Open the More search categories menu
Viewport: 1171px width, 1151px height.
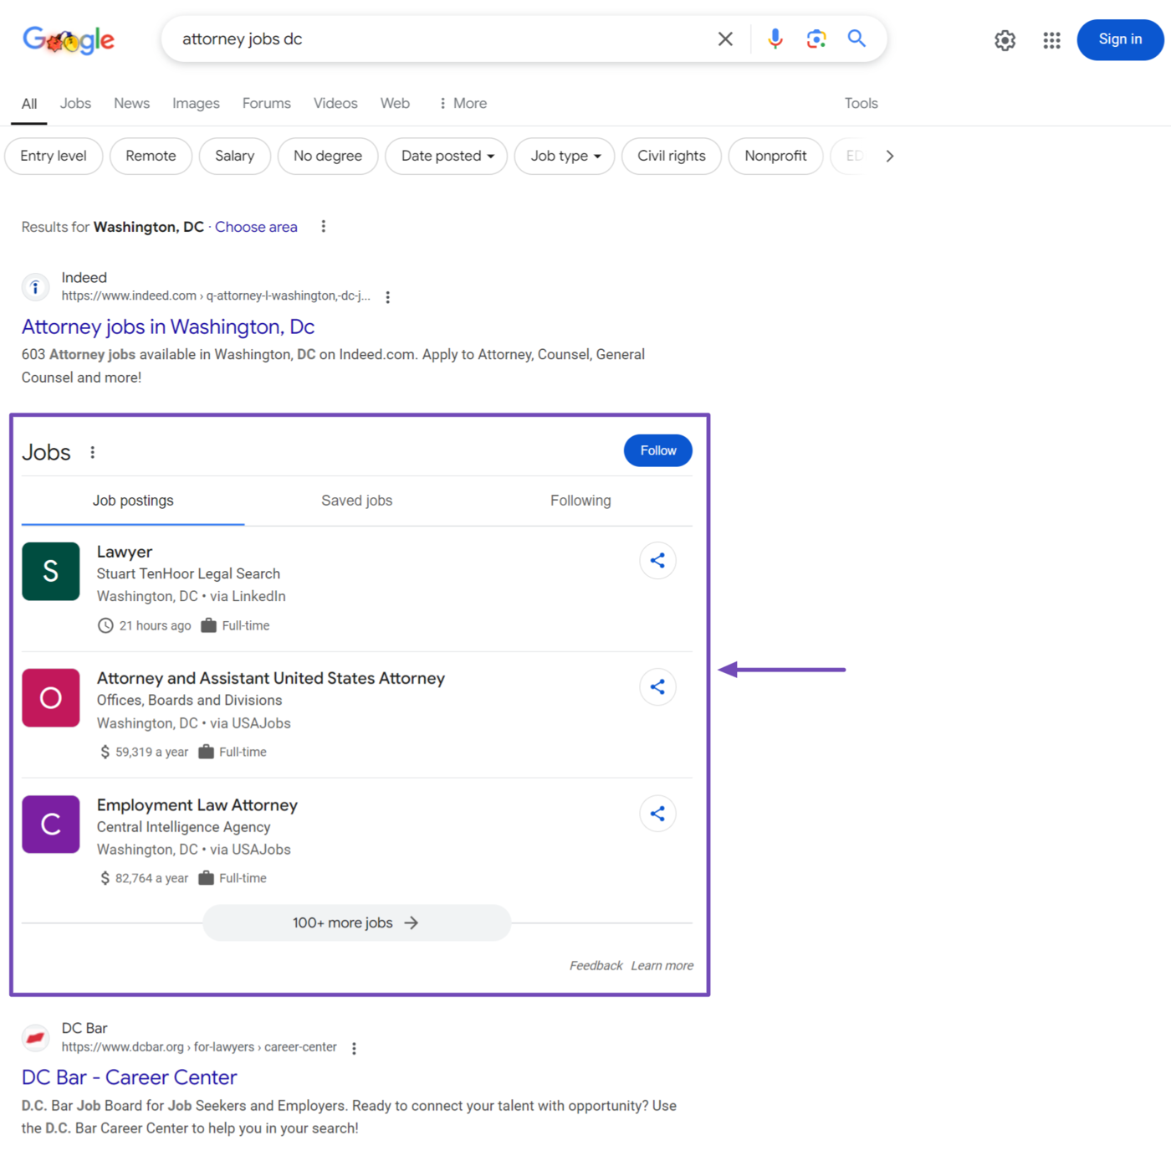click(463, 103)
